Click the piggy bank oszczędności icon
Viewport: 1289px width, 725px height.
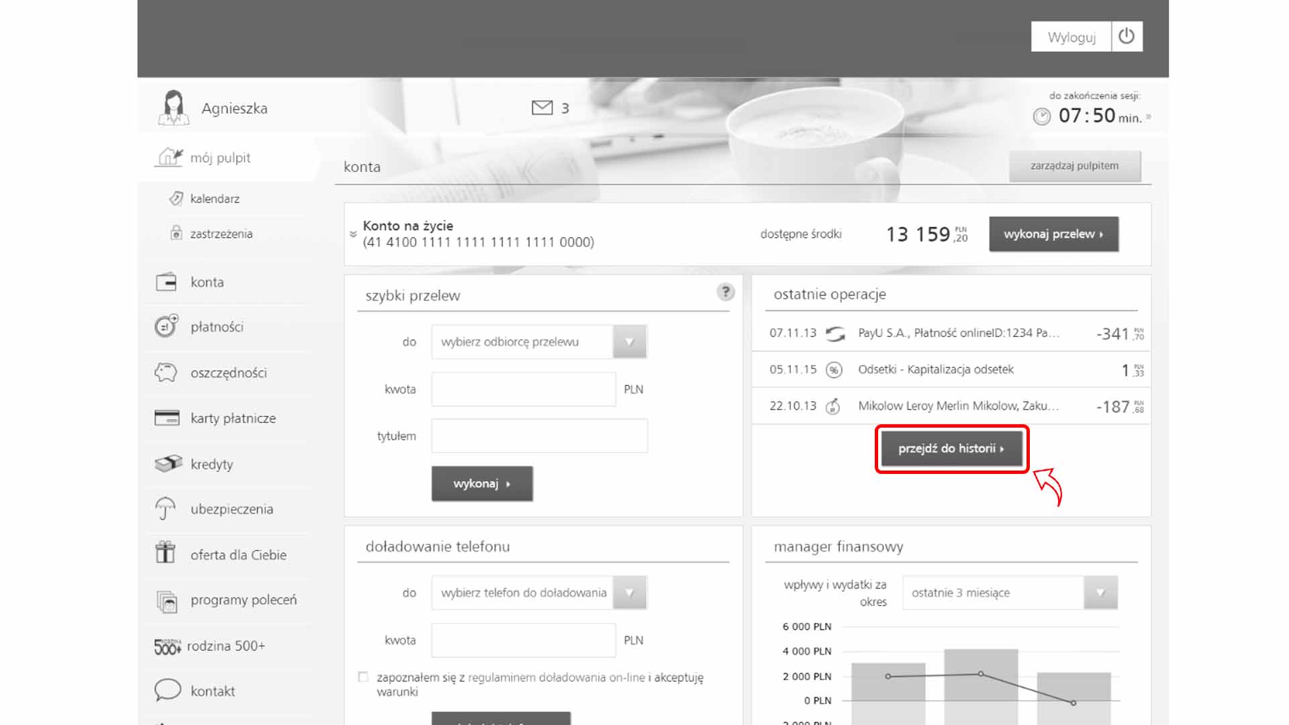click(166, 373)
